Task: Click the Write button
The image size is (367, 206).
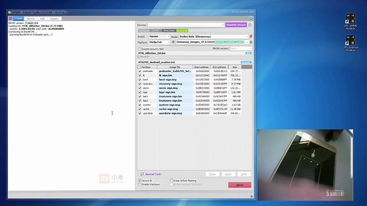Action: tap(244, 174)
